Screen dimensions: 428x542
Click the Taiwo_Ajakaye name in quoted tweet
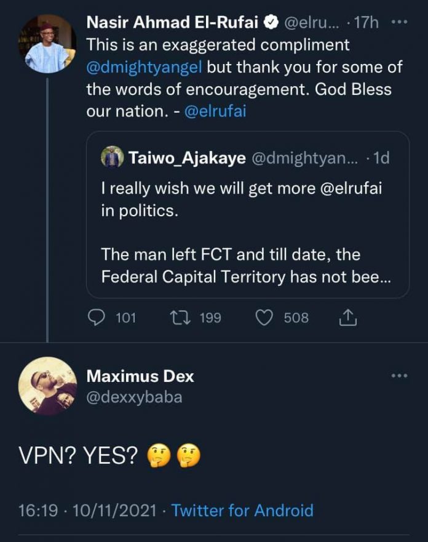click(188, 158)
